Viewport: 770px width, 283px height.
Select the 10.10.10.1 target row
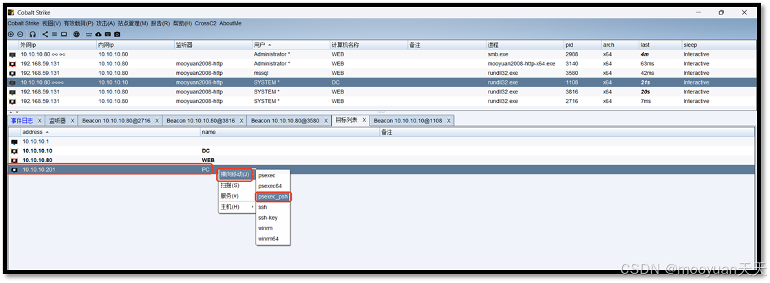pyautogui.click(x=382, y=141)
